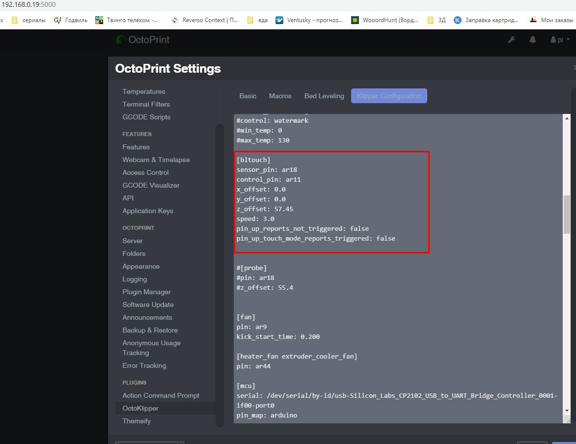Click the [heater_fan extruder_cooler_fan] line
The image size is (576, 444).
(x=297, y=357)
